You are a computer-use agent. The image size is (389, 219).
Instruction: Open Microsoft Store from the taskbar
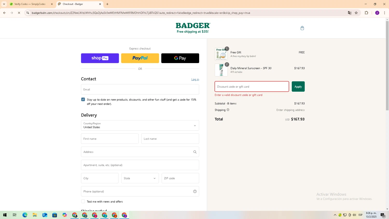pos(54,215)
